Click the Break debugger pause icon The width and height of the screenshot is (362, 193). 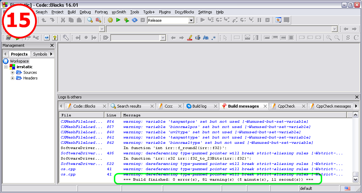[x=259, y=20]
